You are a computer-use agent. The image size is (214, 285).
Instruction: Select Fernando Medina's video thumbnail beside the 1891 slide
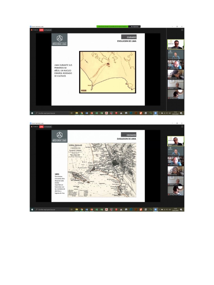176,151
